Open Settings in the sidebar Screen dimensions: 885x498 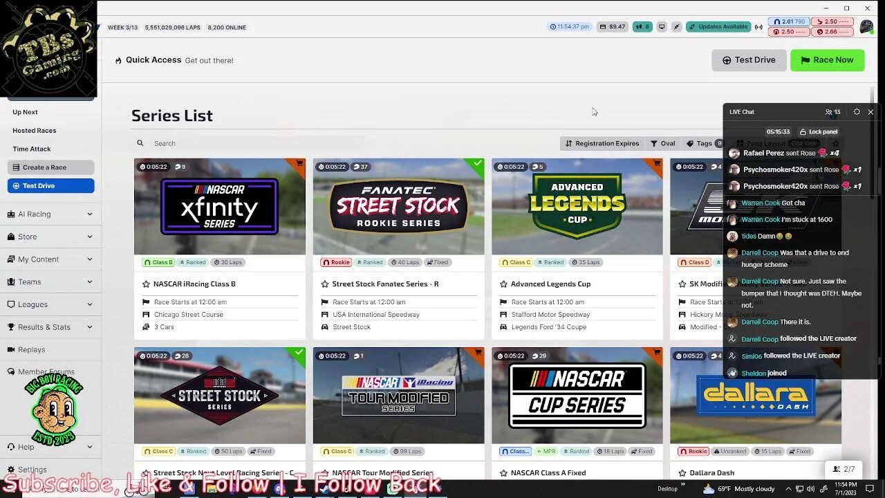[32, 470]
